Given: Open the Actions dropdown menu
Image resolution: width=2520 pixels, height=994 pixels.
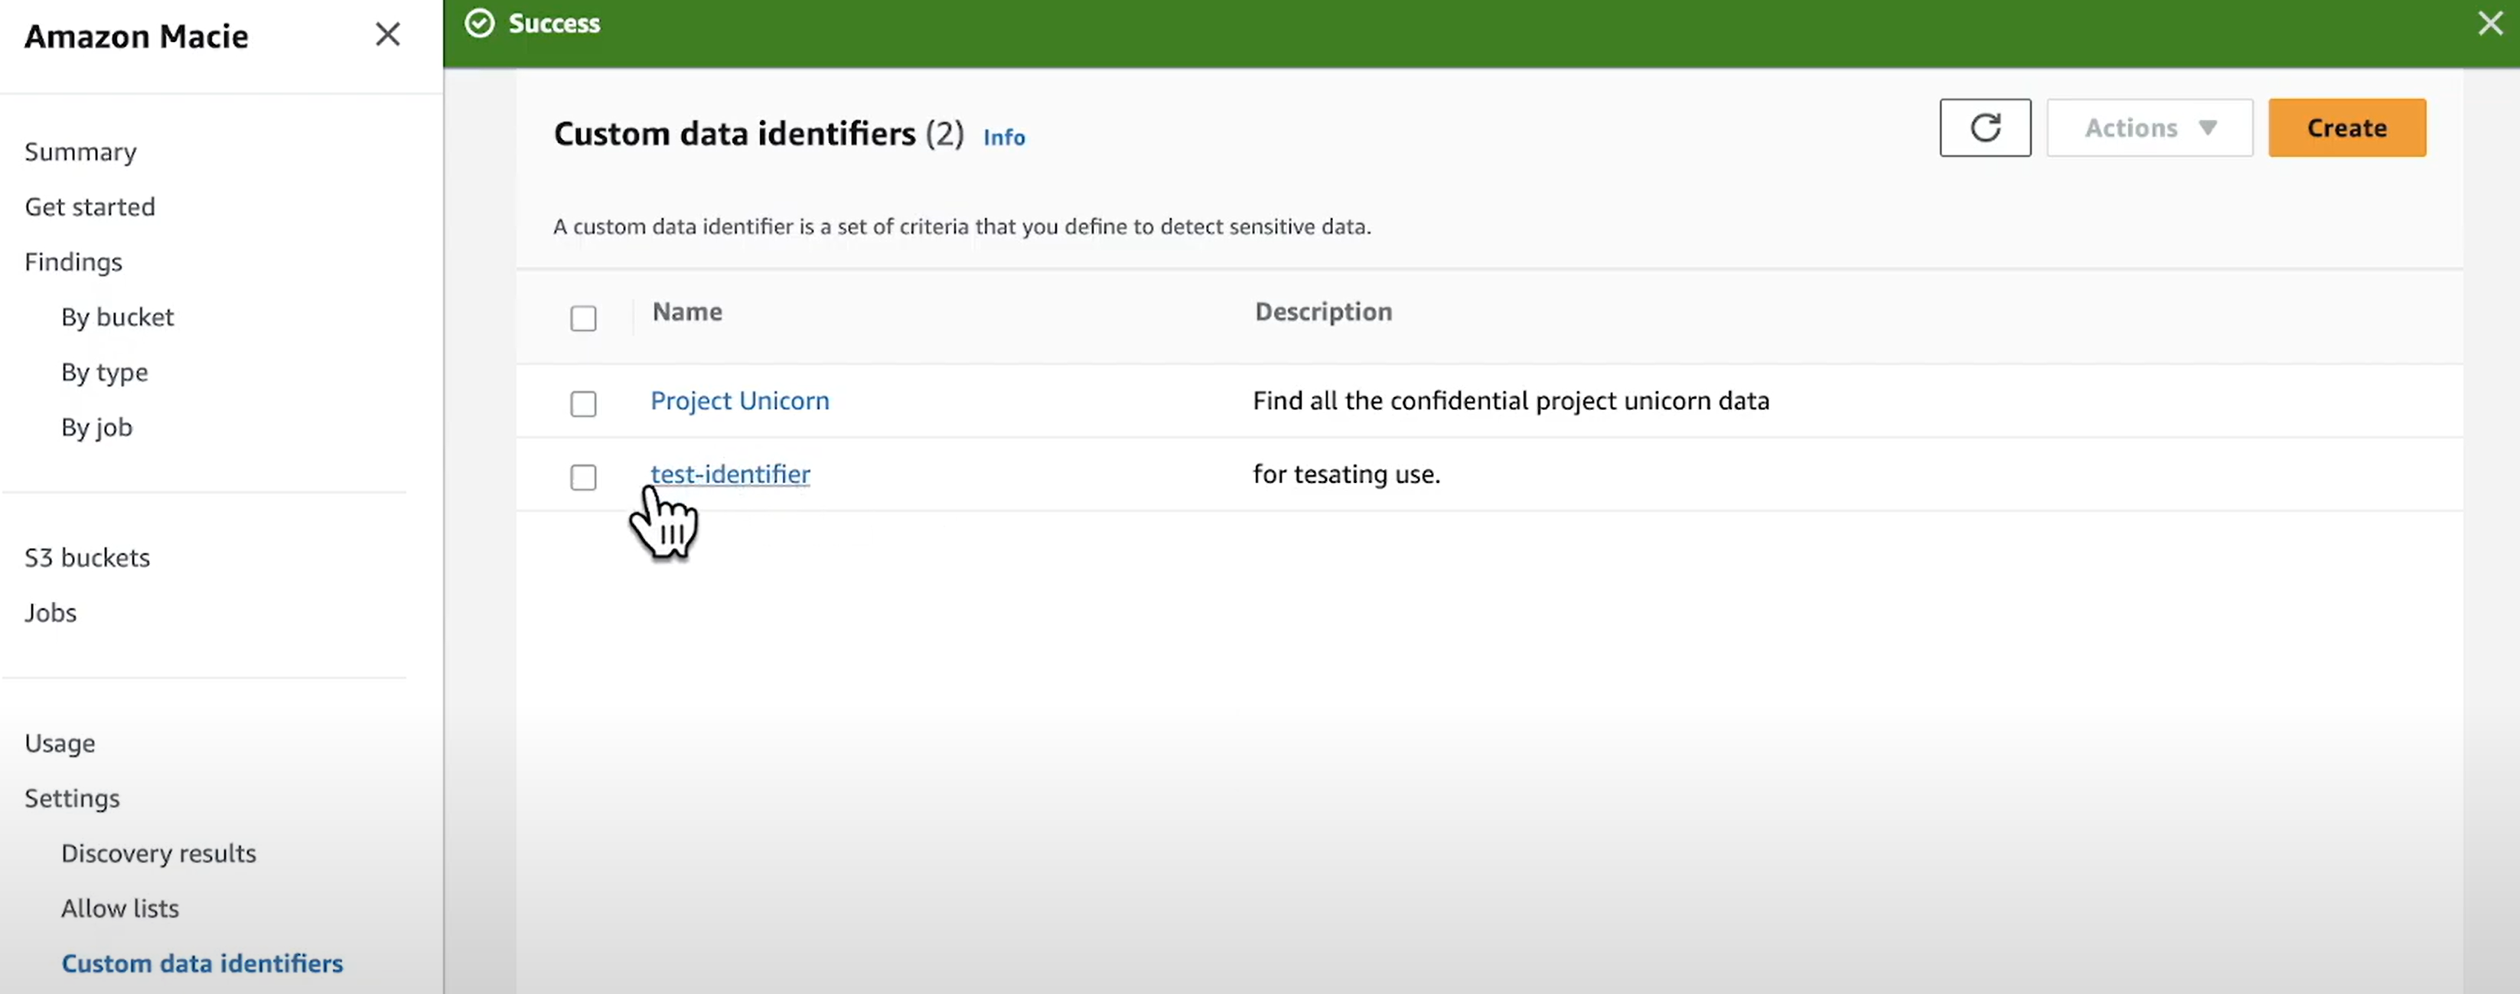Looking at the screenshot, I should 2148,127.
